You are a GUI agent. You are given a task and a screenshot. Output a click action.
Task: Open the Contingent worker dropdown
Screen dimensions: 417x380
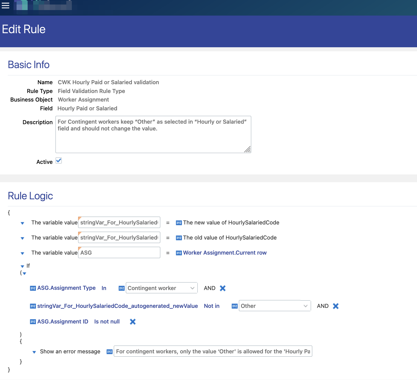162,288
